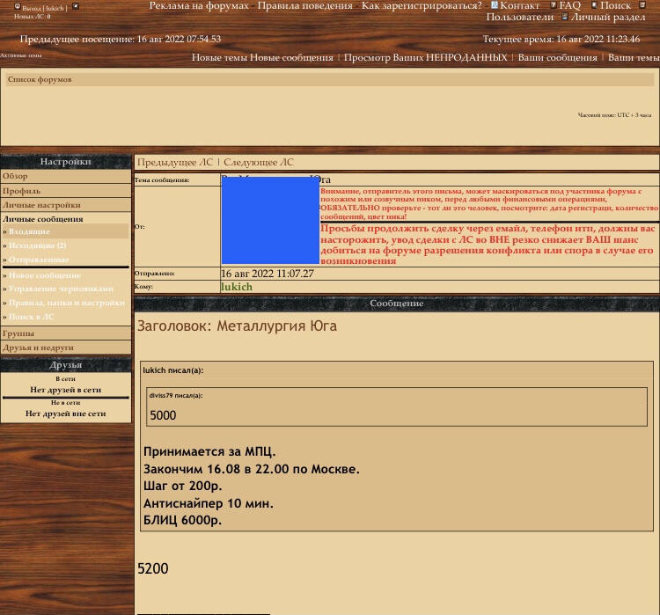Click the blue sender avatar block
Screen dimensions: 660x615
[x=270, y=221]
